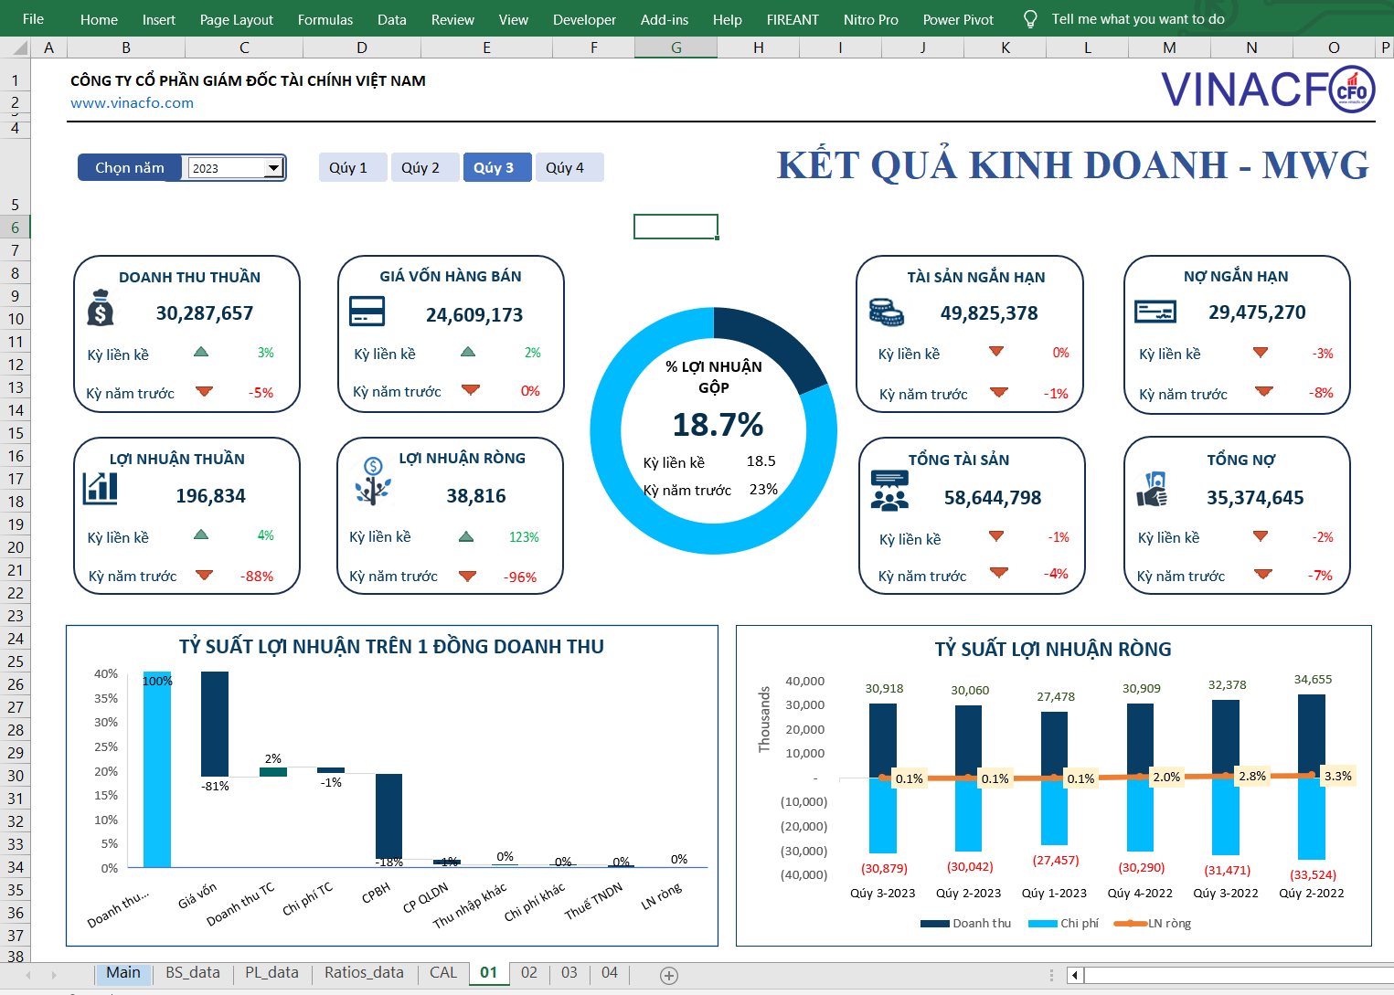
Task: Click the Doanh thu legend entry
Action: pos(966,924)
